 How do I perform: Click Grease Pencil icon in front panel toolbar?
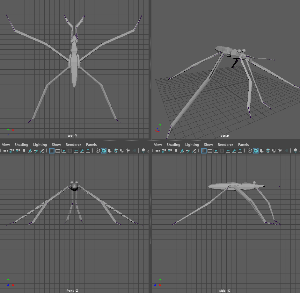[42, 151]
